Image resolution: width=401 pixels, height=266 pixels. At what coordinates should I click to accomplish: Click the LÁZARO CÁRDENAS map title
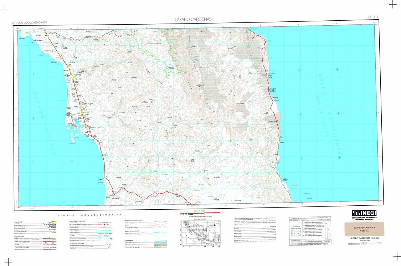[x=193, y=19]
